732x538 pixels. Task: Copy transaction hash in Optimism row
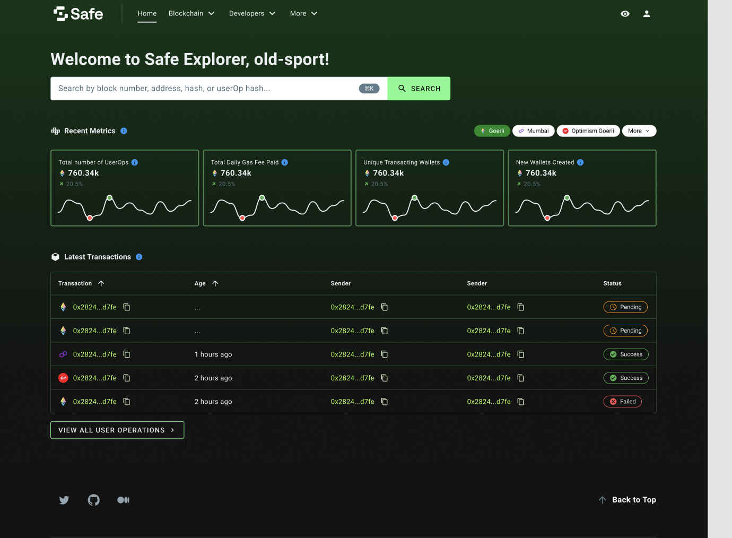(127, 378)
